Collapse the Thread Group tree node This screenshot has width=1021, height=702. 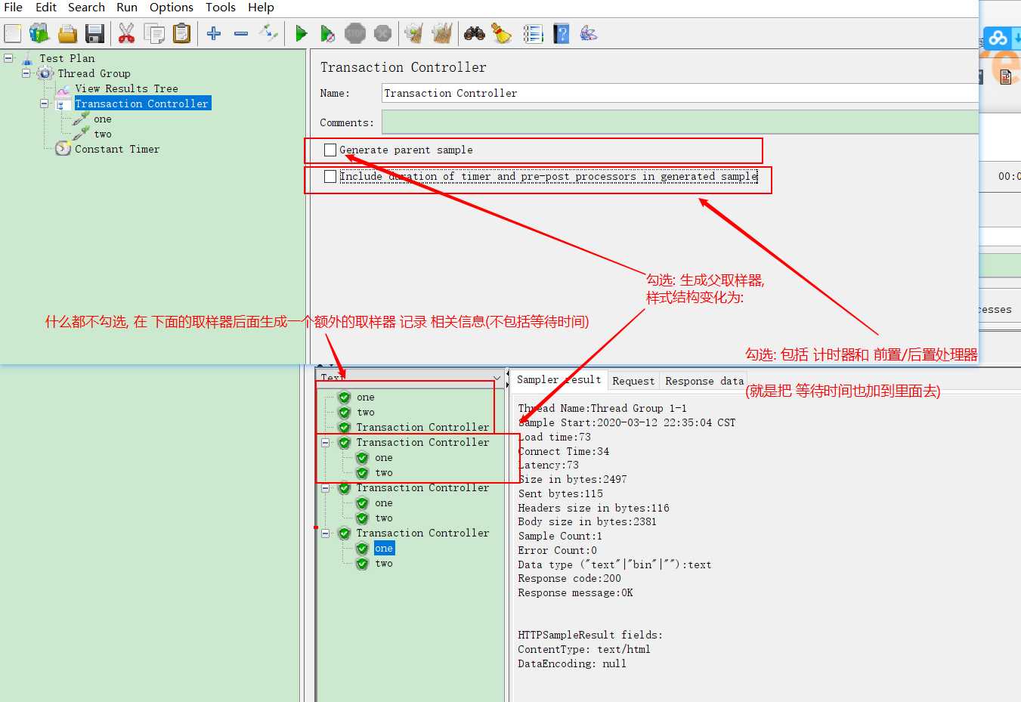coord(26,73)
